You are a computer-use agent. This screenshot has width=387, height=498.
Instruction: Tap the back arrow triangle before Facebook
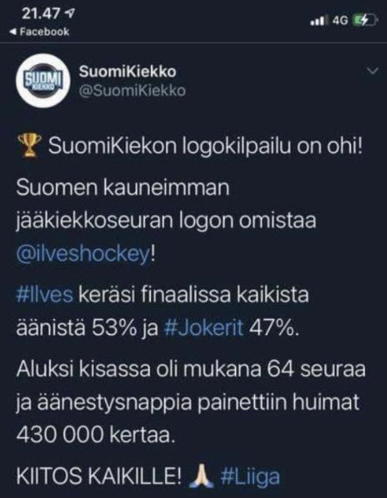(13, 32)
